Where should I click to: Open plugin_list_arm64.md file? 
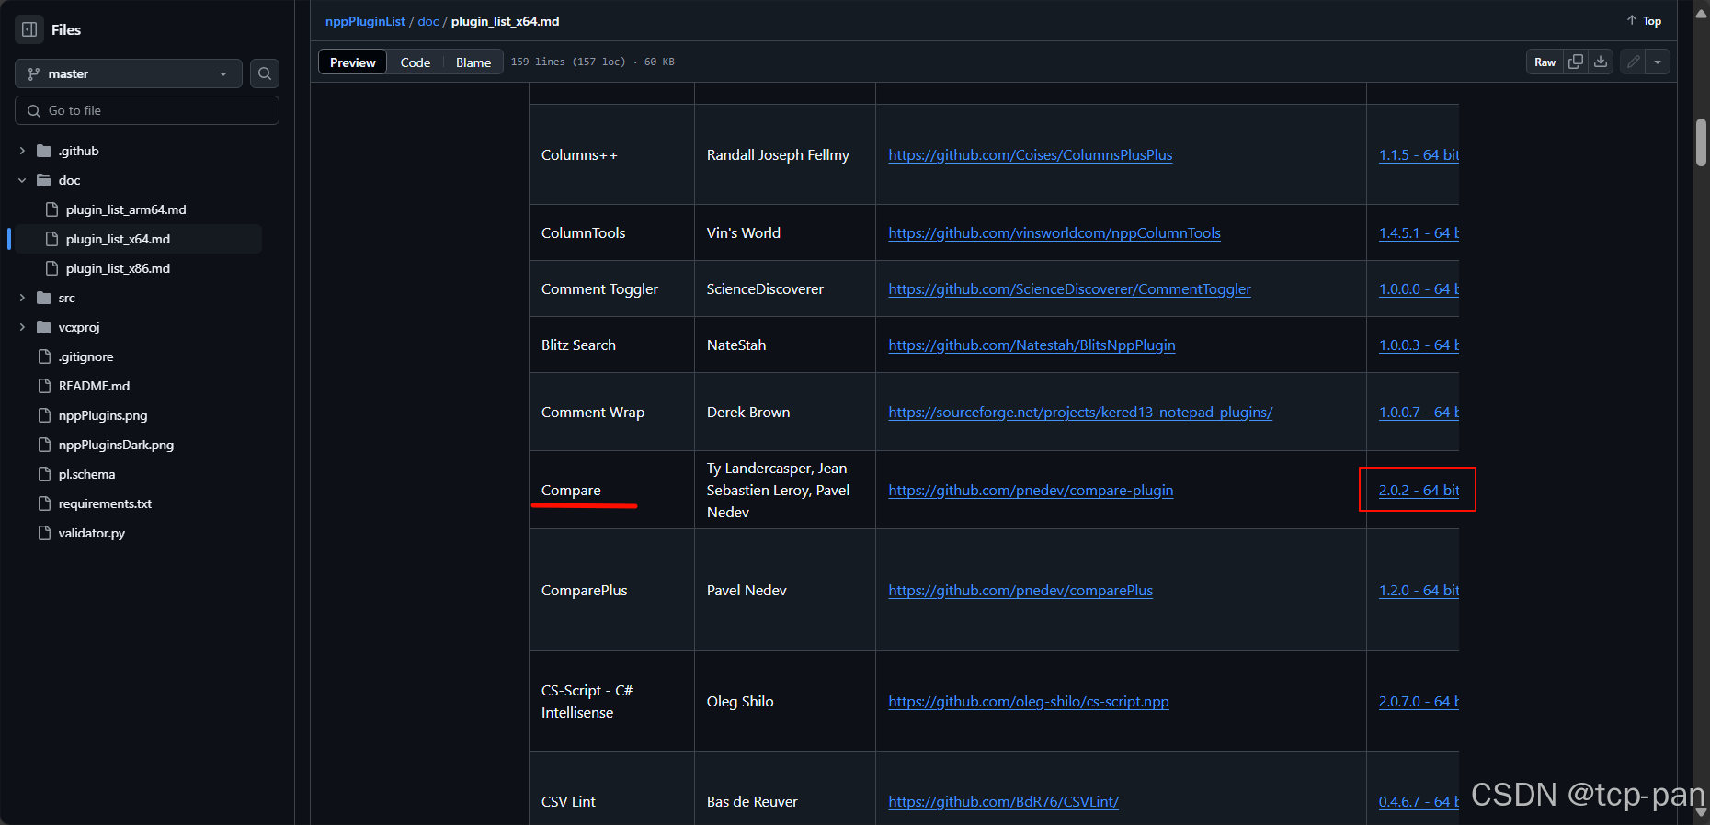(x=126, y=209)
